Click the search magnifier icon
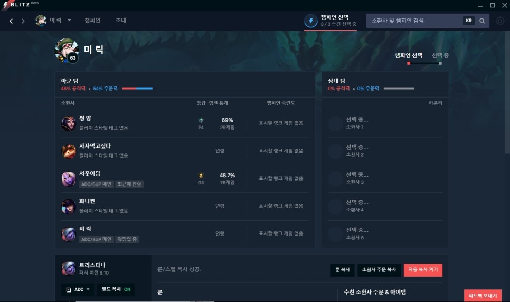This screenshot has width=510, height=302. pos(482,21)
